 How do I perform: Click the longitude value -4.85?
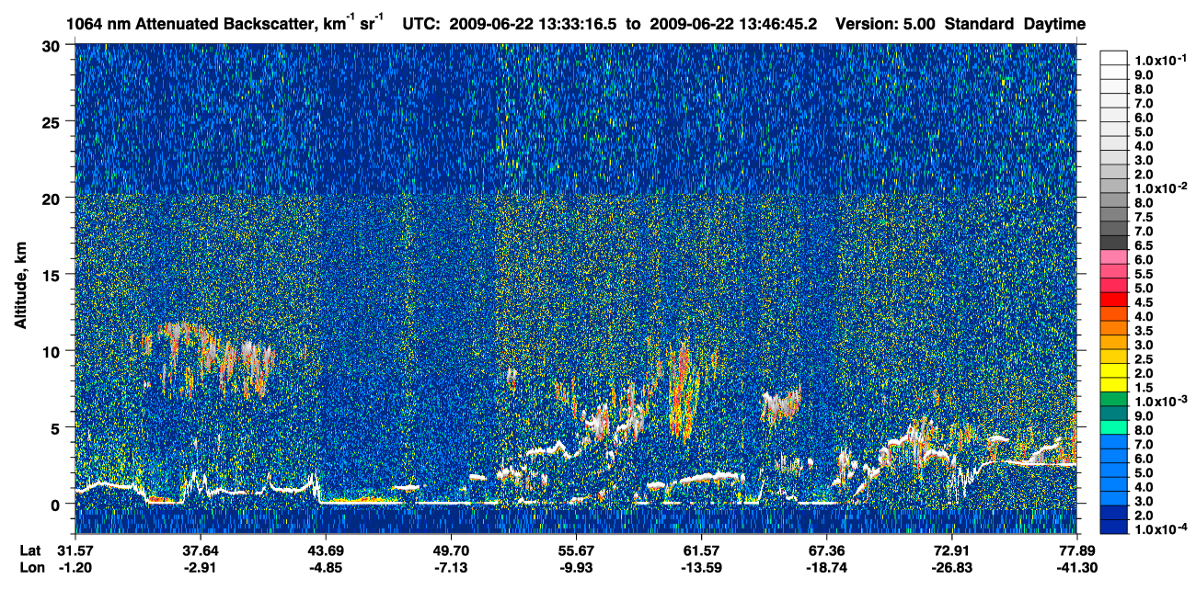pos(326,567)
